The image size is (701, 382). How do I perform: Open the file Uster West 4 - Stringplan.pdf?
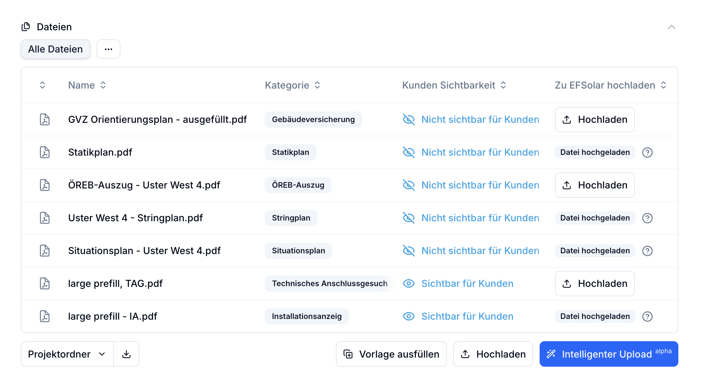[x=135, y=218]
